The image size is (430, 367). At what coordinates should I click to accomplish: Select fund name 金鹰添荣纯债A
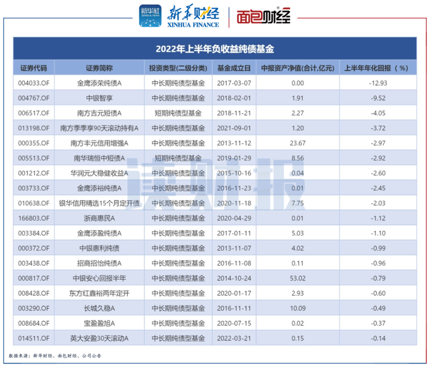point(100,83)
